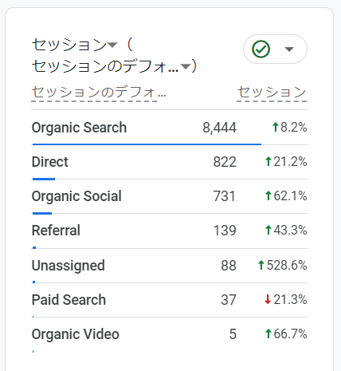Click the red down arrow next to 21.3%
The height and width of the screenshot is (371, 341).
[268, 299]
